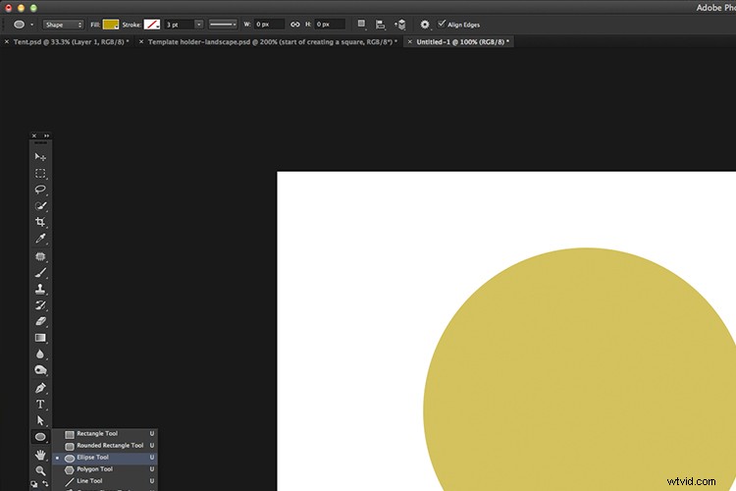Select the Pen tool

tap(40, 388)
